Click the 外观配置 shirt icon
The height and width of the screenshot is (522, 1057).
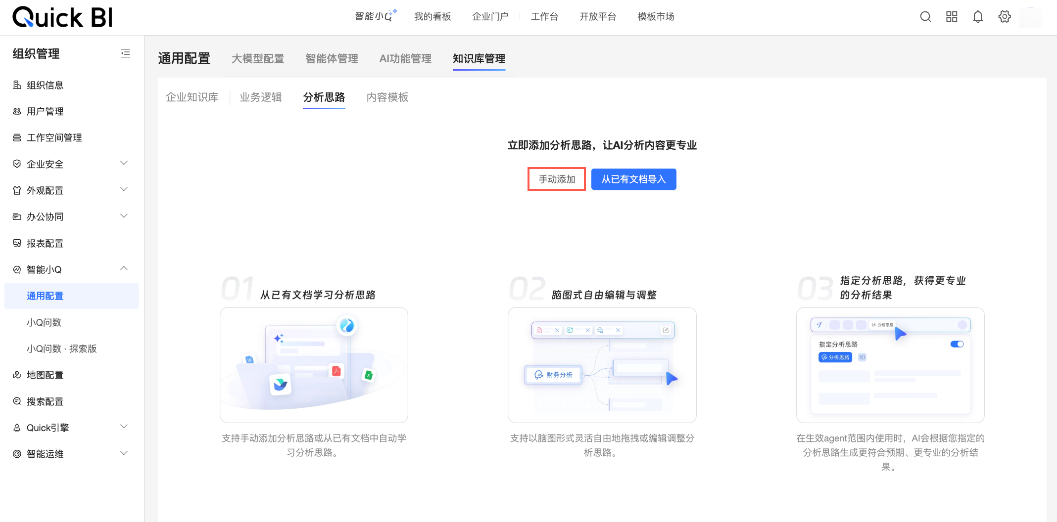pyautogui.click(x=17, y=190)
